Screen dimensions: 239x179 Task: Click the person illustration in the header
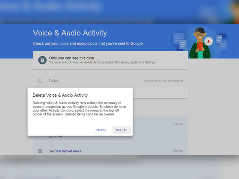(198, 45)
